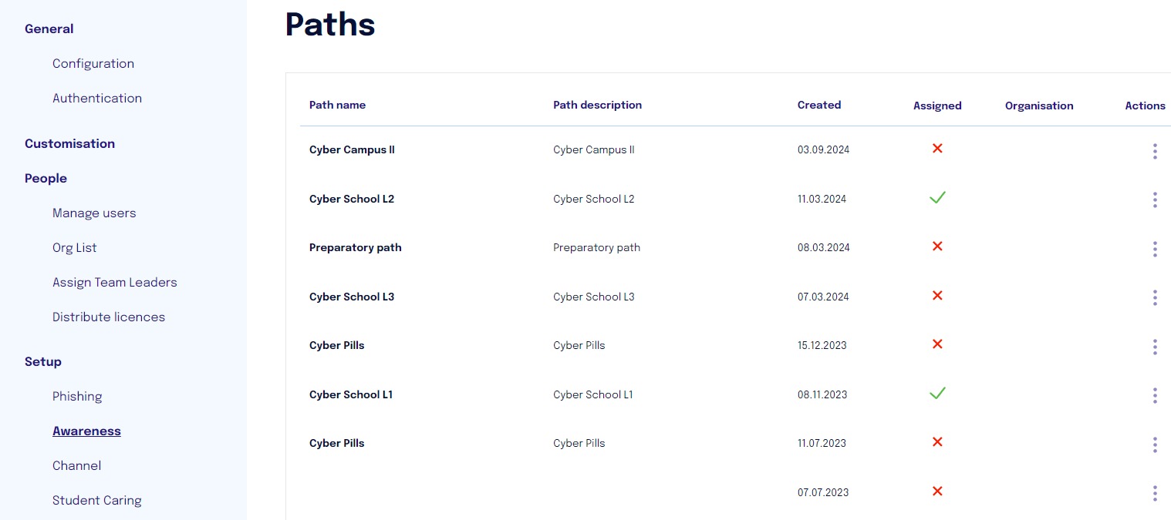Expand the Customisation section

click(x=69, y=144)
